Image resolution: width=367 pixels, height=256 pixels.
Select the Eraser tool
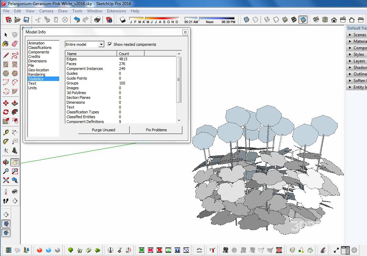15,44
